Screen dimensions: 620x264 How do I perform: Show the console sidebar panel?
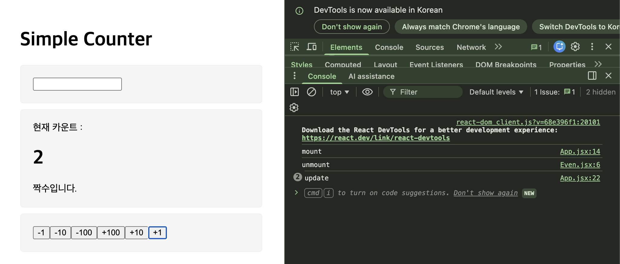[x=294, y=92]
